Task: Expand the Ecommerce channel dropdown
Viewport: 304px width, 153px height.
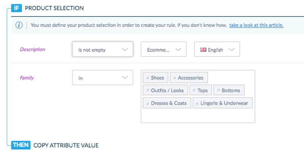Action: (164, 49)
